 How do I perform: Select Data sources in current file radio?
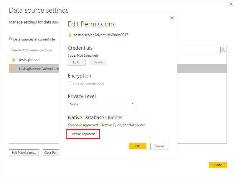click(x=11, y=39)
